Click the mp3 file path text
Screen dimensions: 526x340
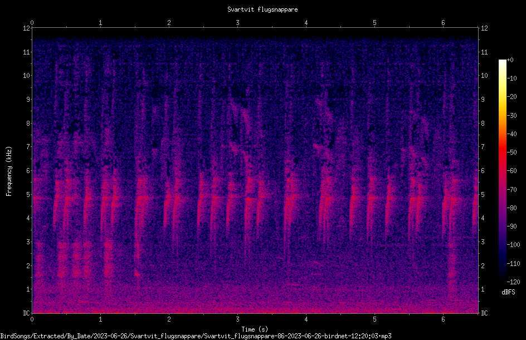point(196,336)
